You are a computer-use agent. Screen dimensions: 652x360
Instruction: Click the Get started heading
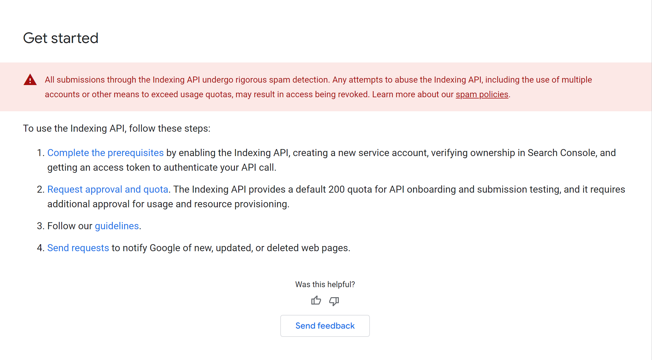61,38
